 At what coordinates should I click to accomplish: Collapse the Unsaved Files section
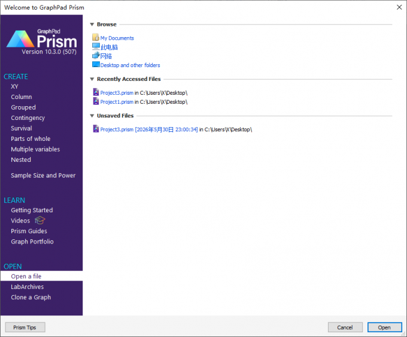(92, 116)
